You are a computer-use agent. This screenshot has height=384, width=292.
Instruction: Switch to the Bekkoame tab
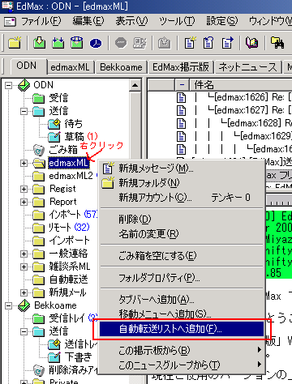coord(121,67)
